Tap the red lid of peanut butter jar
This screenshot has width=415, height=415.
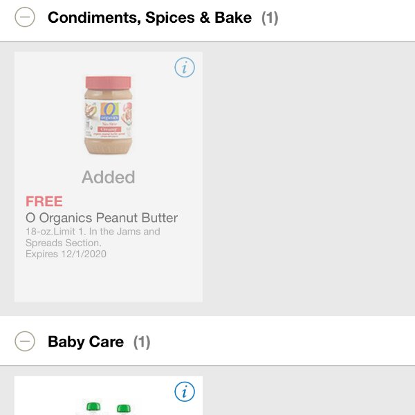[108, 82]
